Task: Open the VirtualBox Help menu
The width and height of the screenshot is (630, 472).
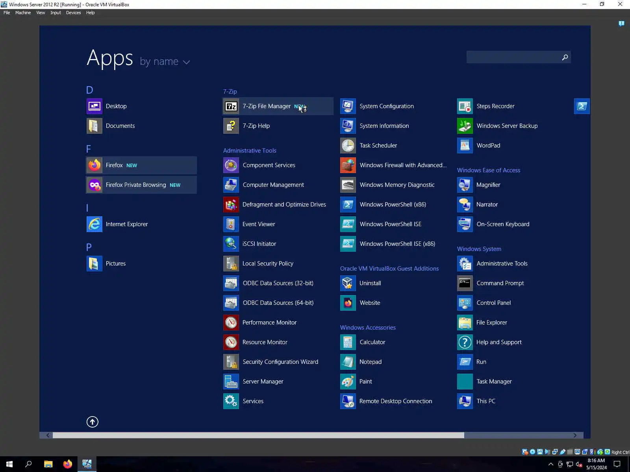Action: [90, 13]
